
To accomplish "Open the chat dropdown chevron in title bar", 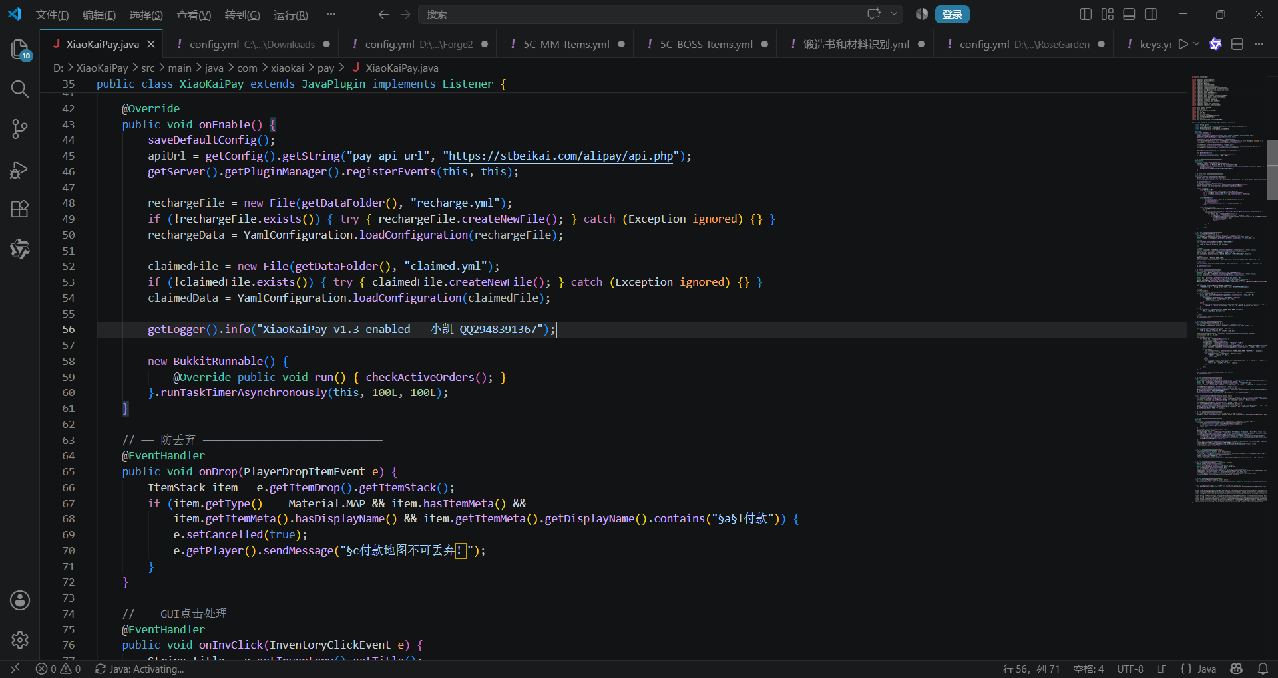I will (894, 14).
